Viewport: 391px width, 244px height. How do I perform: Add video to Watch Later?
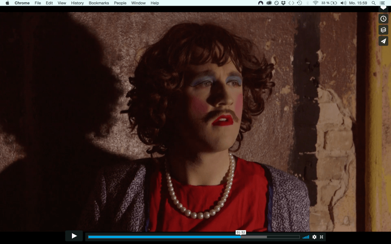point(383,19)
